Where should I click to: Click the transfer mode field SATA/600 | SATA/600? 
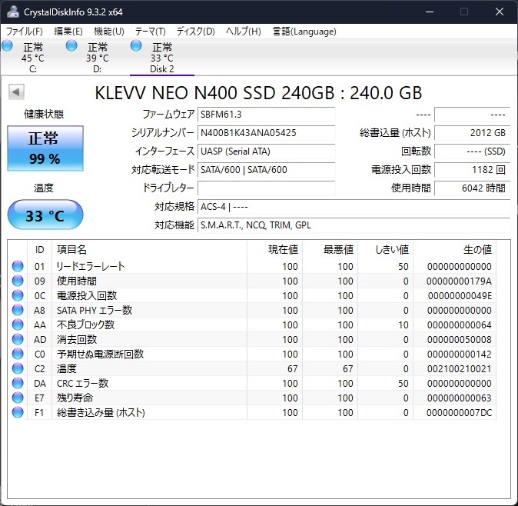coord(266,170)
